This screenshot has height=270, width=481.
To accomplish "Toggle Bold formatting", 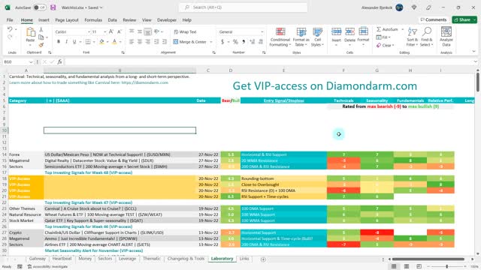I will pyautogui.click(x=59, y=42).
